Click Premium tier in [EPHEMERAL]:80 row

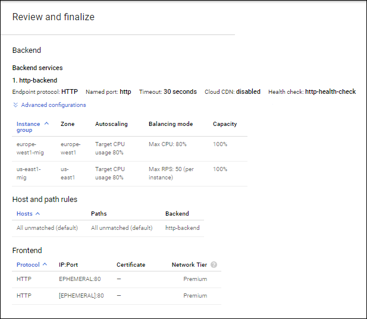pyautogui.click(x=195, y=296)
